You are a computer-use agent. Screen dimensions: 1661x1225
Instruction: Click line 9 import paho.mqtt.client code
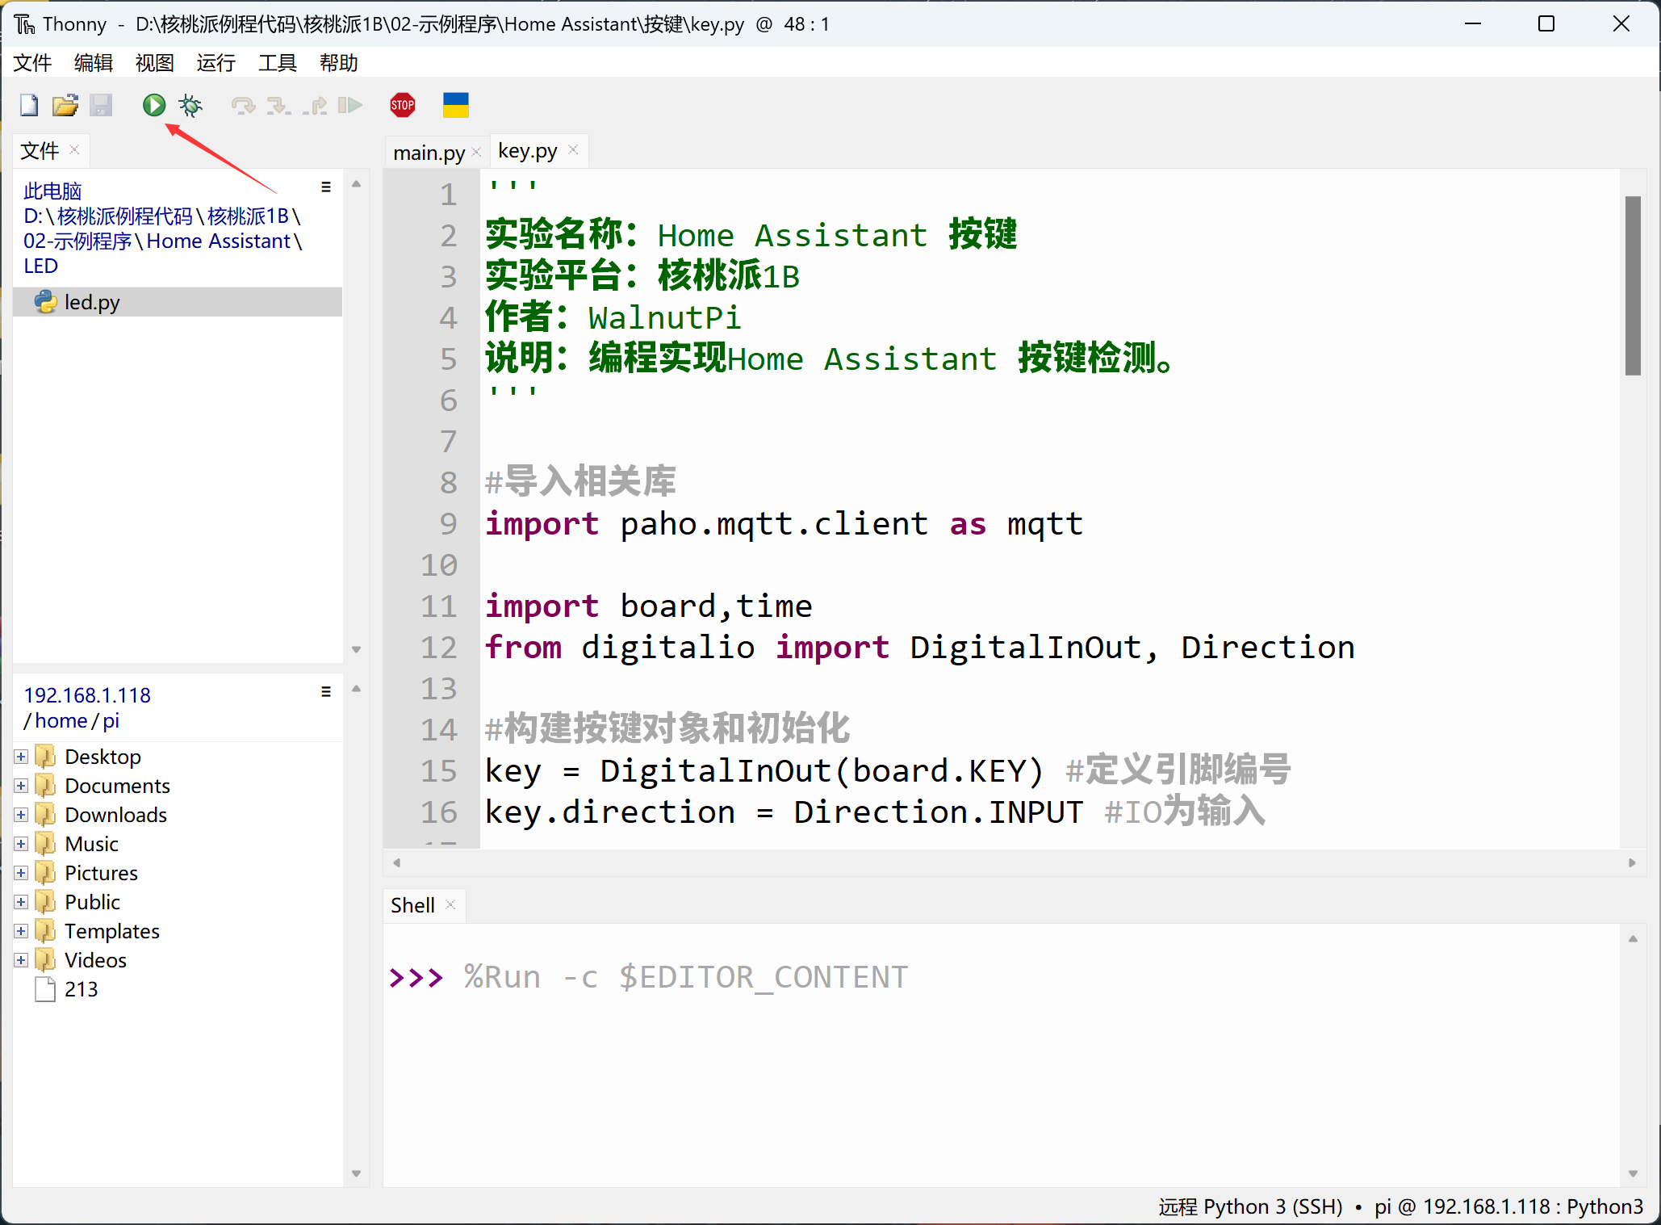click(x=783, y=524)
